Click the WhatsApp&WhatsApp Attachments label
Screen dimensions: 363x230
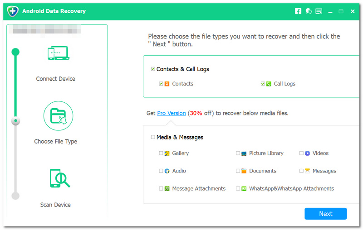[x=291, y=189]
